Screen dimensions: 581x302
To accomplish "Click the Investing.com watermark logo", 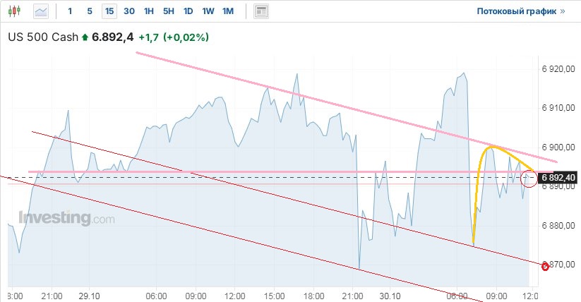I will pyautogui.click(x=67, y=218).
